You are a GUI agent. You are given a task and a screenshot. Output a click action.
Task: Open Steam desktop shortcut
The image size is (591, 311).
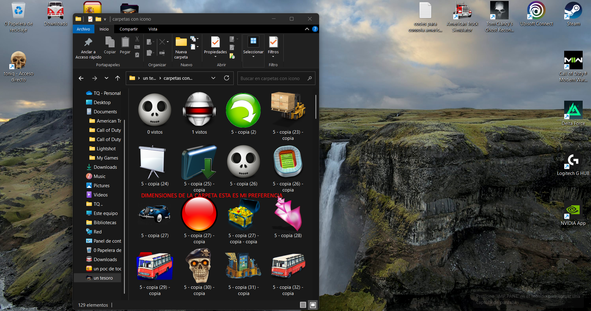click(x=573, y=14)
